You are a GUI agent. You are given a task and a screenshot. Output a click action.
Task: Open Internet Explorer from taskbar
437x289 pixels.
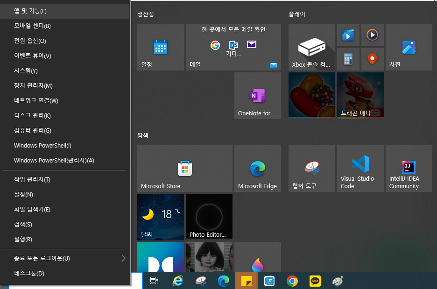177,281
